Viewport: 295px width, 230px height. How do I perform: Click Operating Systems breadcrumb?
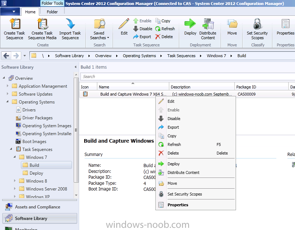(139, 56)
